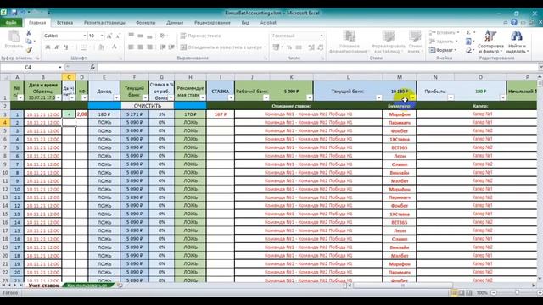Select the cell with Марафон in row 3
Screen dimensions: 543x305
[400, 114]
